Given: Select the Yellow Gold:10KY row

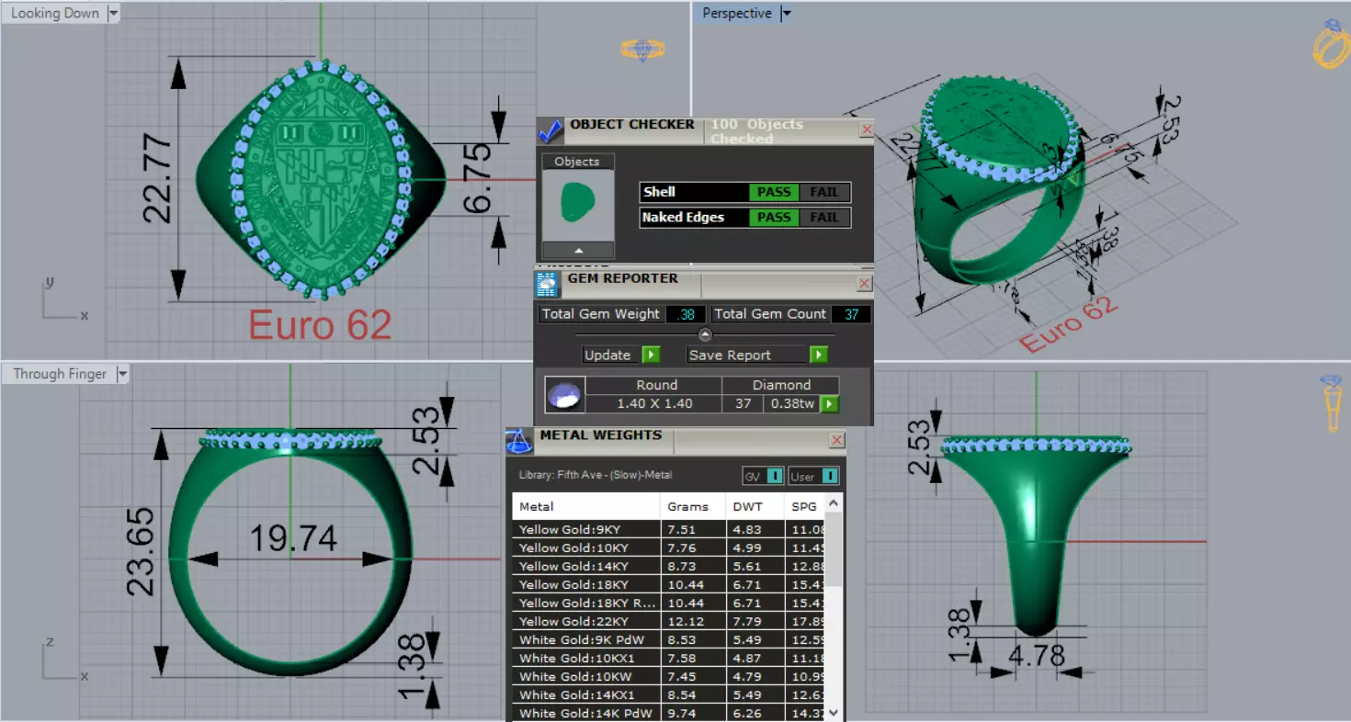Looking at the screenshot, I should point(669,547).
